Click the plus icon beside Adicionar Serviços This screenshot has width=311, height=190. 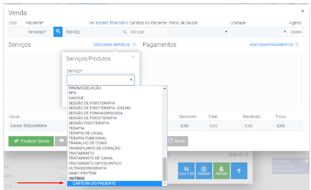point(134,44)
